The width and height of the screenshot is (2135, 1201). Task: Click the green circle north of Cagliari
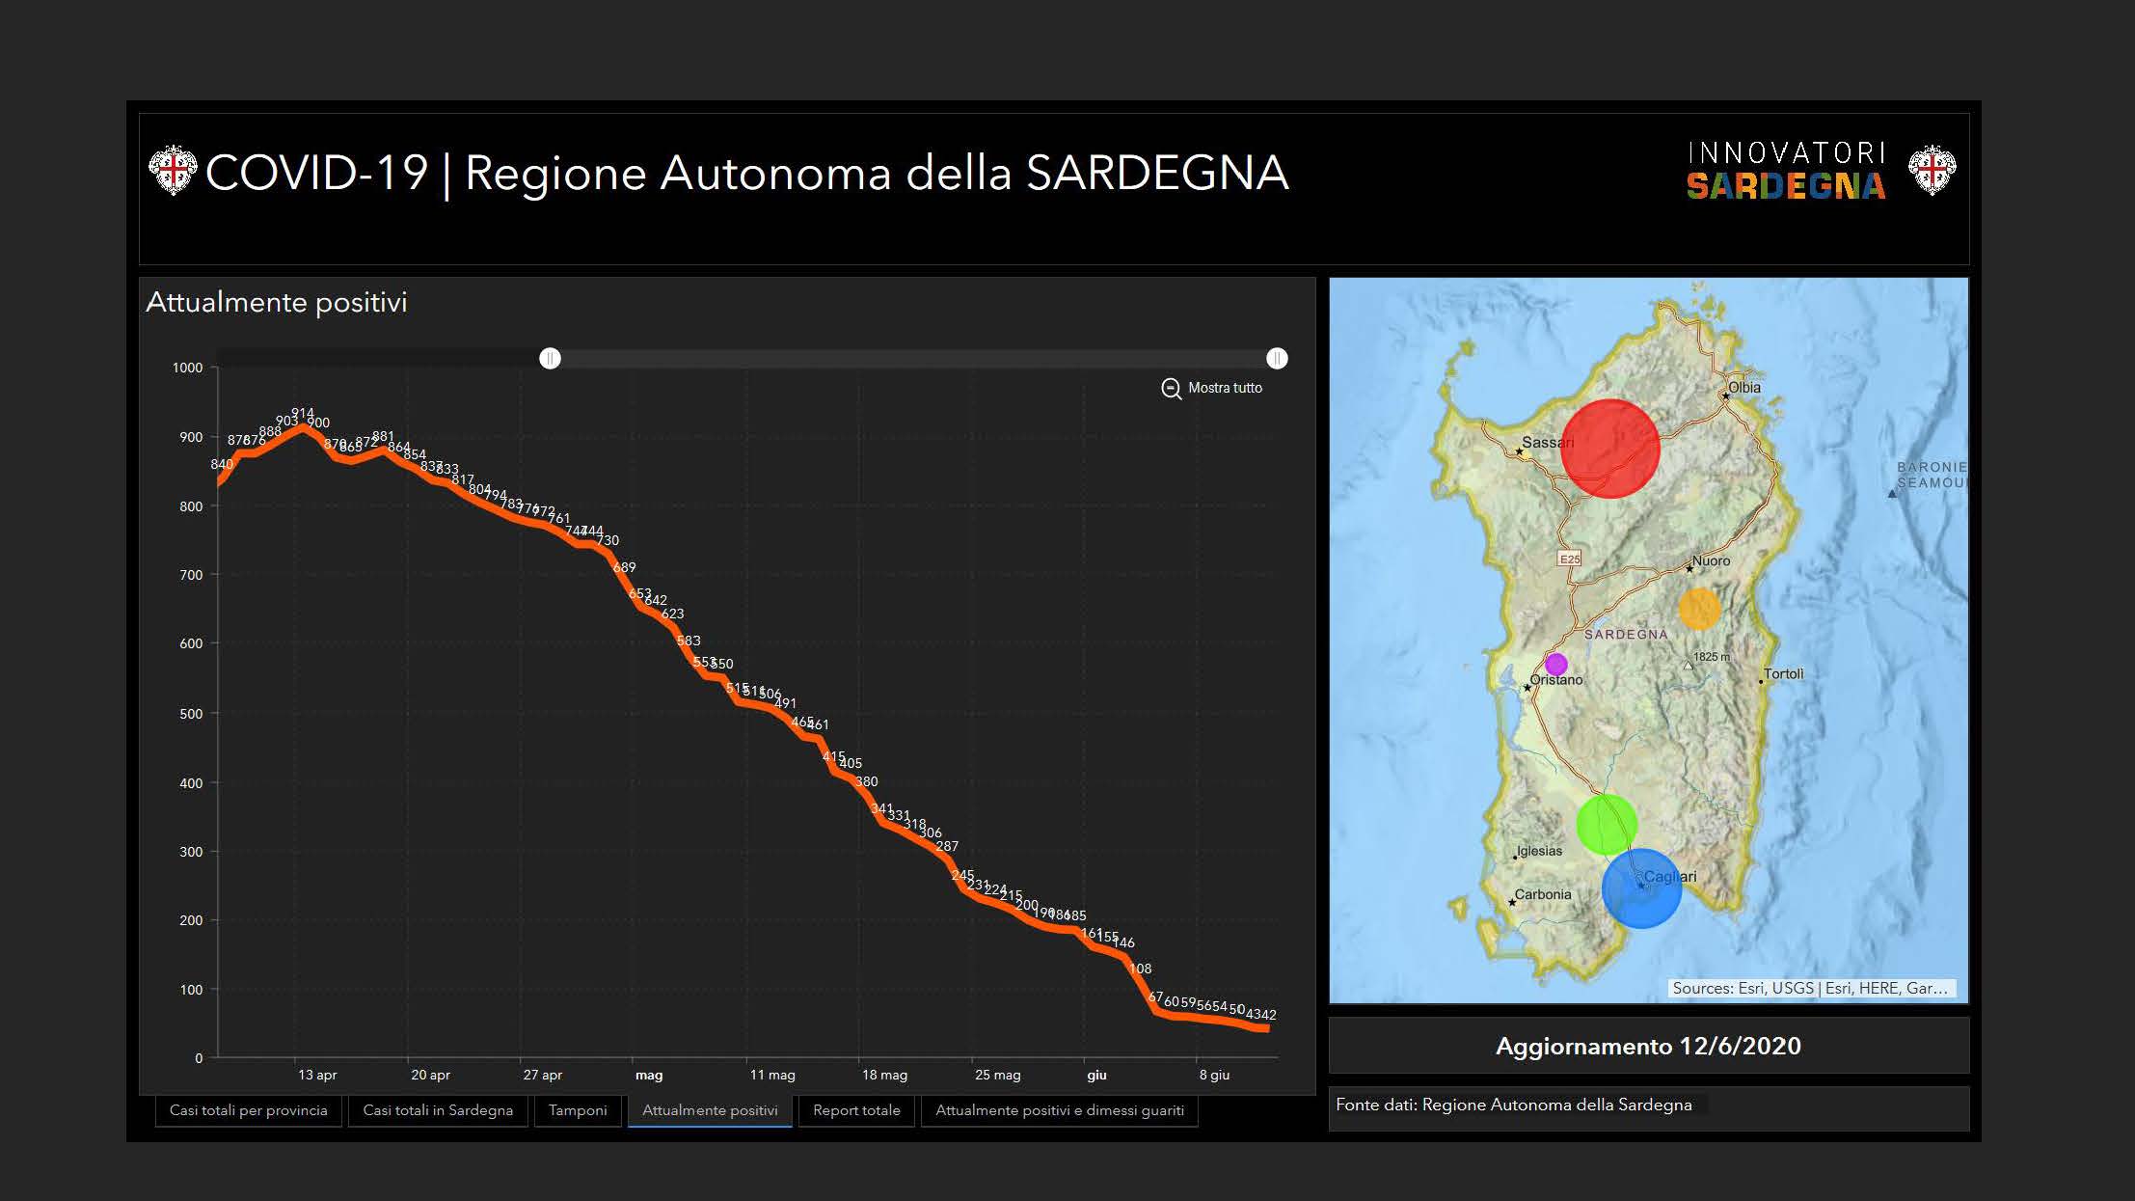pos(1606,824)
